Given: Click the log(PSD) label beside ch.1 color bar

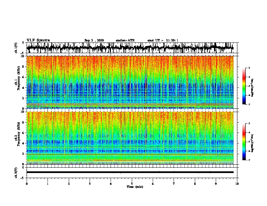Looking at the screenshot, I should (253, 88).
